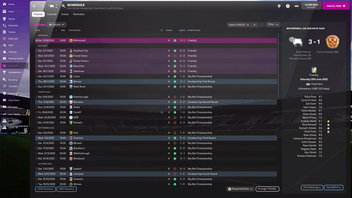This screenshot has width=352, height=198.
Task: Click the help question mark icon
Action: click(x=288, y=6)
